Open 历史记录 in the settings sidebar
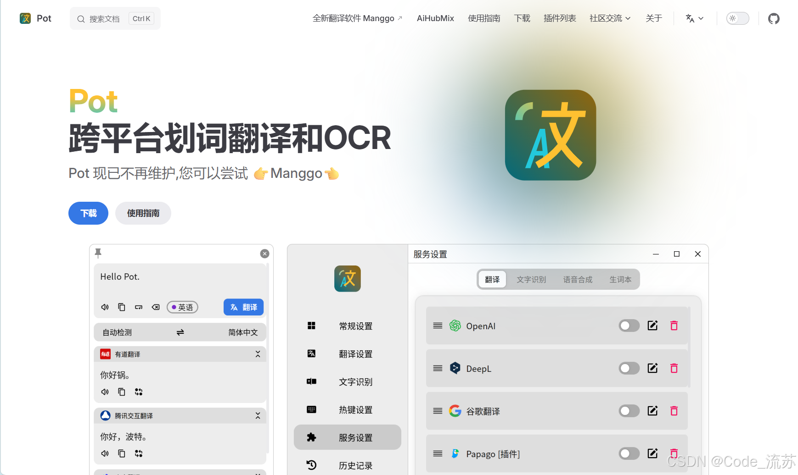Screen dimensions: 798x475 coord(348,465)
